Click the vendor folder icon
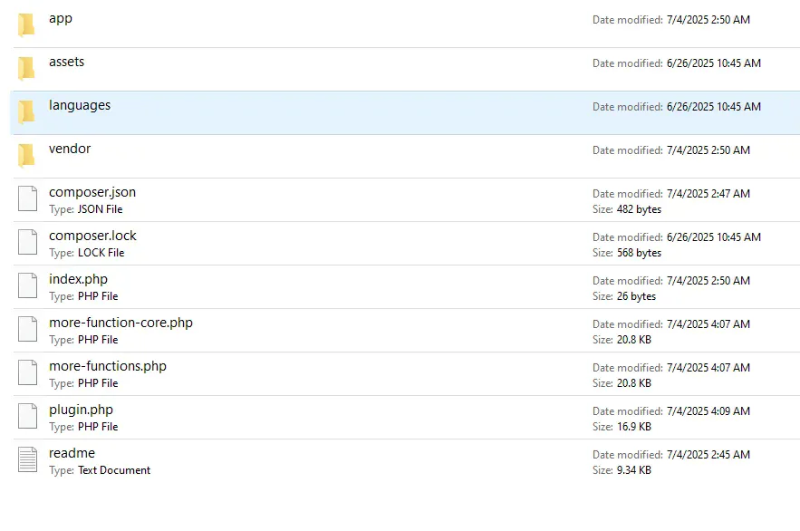 point(27,156)
